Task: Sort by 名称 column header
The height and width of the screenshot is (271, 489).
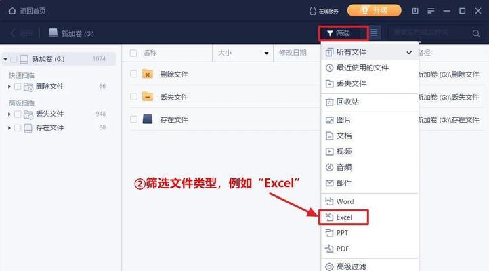Action: [150, 53]
